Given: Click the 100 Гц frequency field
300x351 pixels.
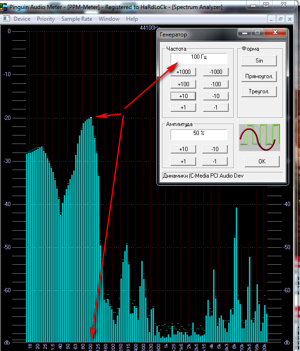Looking at the screenshot, I should (199, 58).
